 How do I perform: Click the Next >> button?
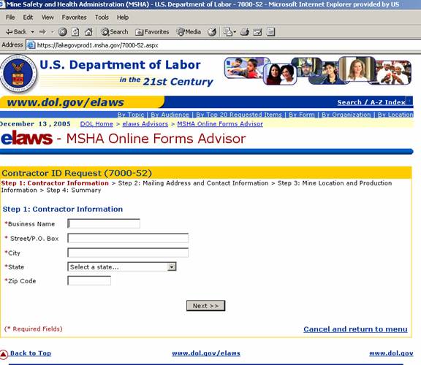click(205, 306)
